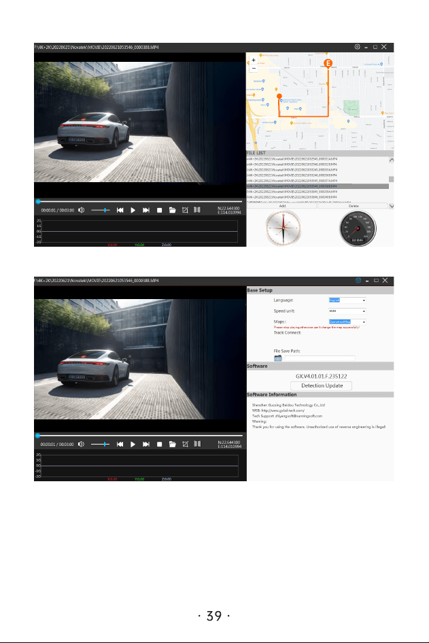Viewport: 429px width, 643px height.
Task: Click time display 00:00:01 / 00:03:00 in upper player
Action: pos(57,210)
